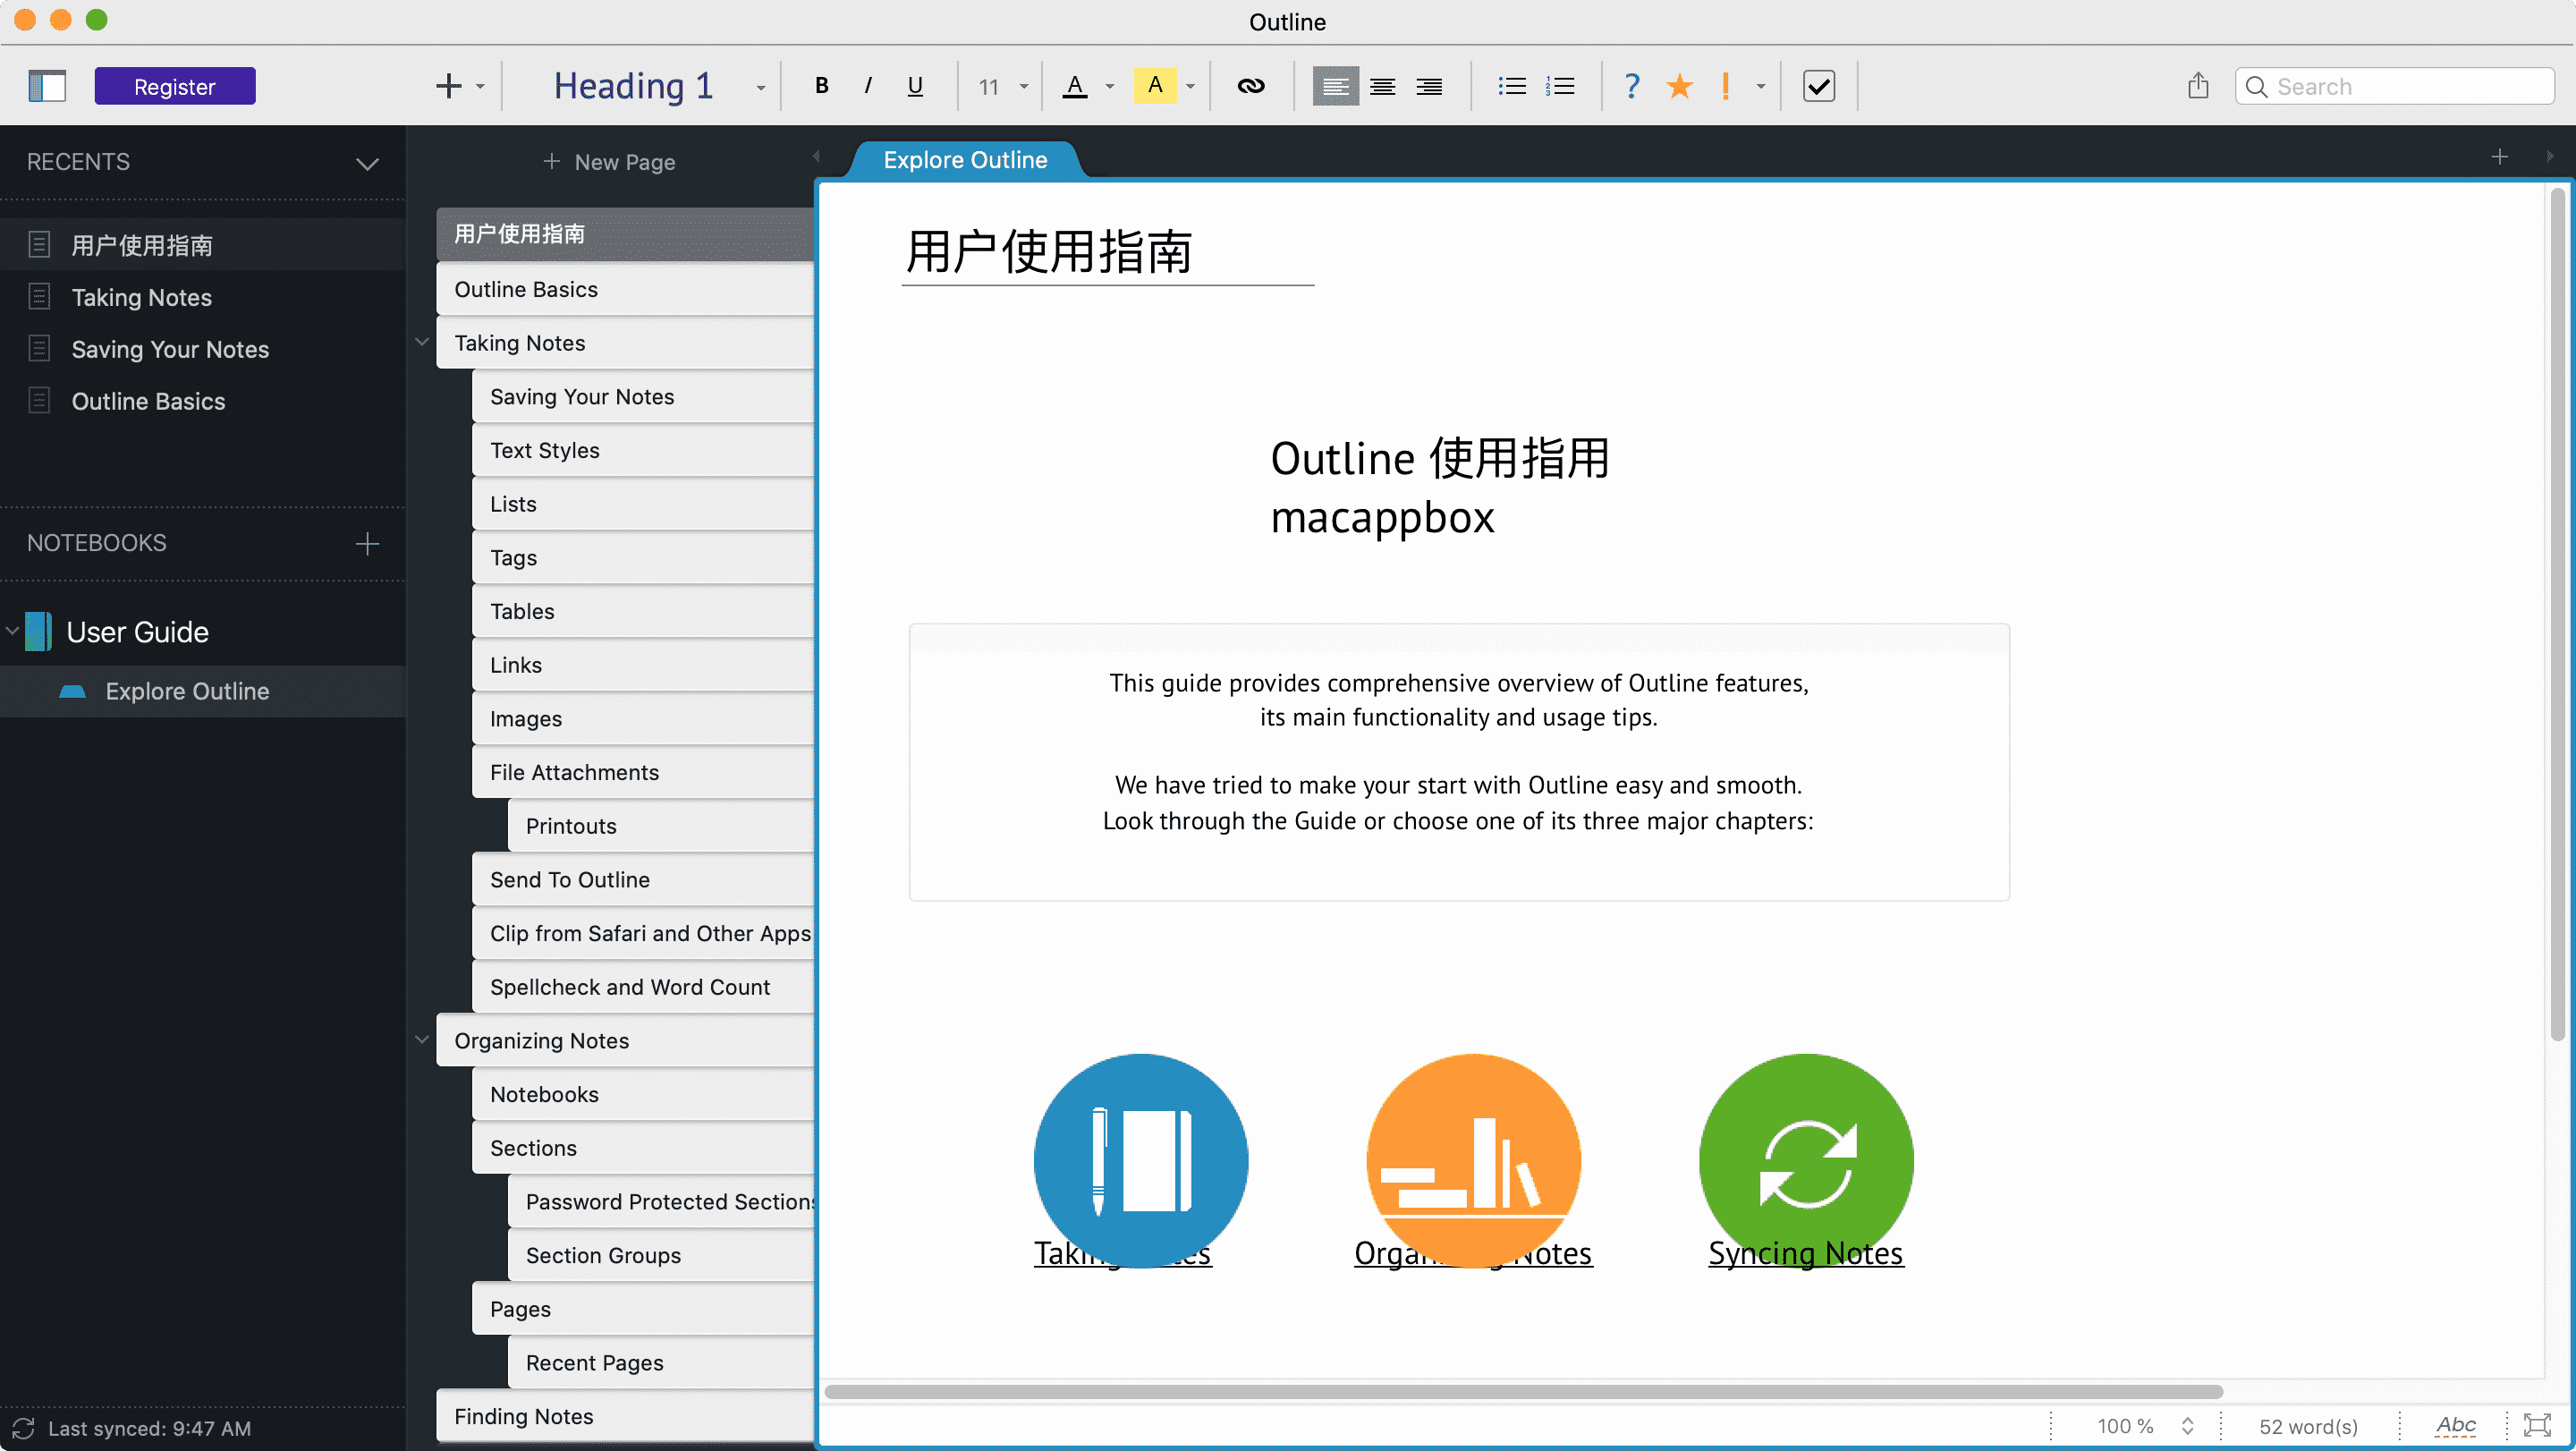Adjust zoom level stepper arrows
2576x1451 pixels.
2188,1426
